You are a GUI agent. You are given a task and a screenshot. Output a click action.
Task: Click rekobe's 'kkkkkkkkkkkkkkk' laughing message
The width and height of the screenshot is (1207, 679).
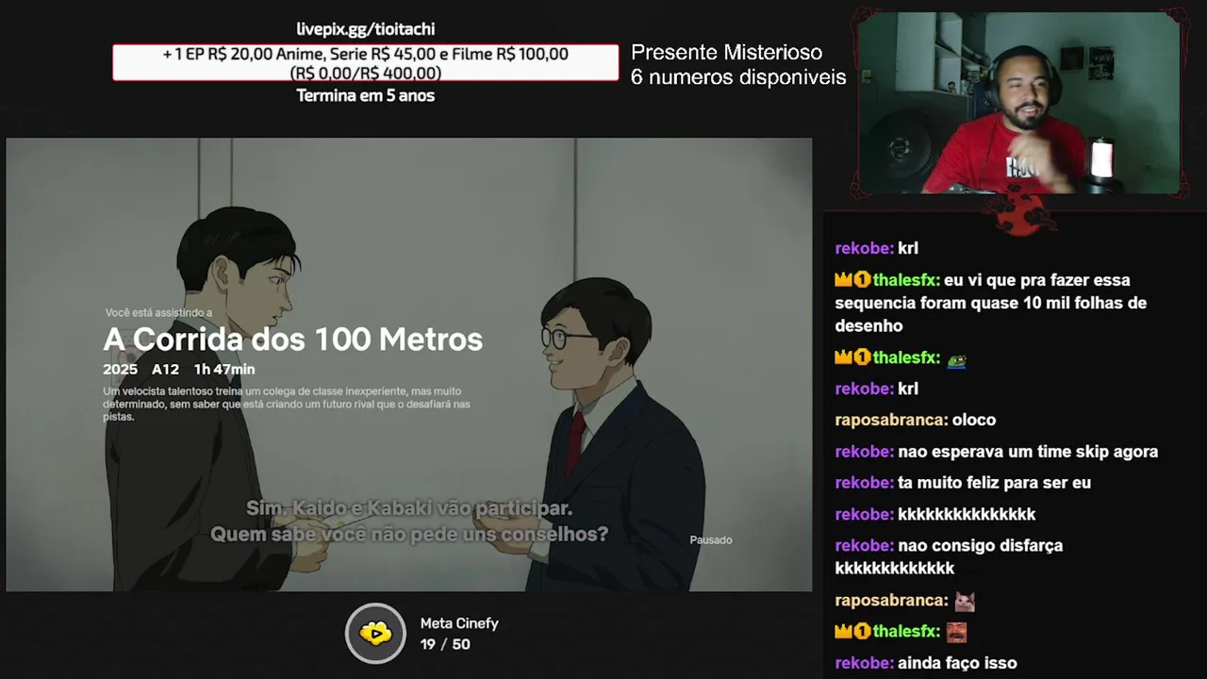[x=934, y=515]
